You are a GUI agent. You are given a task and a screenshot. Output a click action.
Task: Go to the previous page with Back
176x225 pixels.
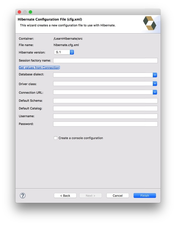pyautogui.click(x=65, y=195)
